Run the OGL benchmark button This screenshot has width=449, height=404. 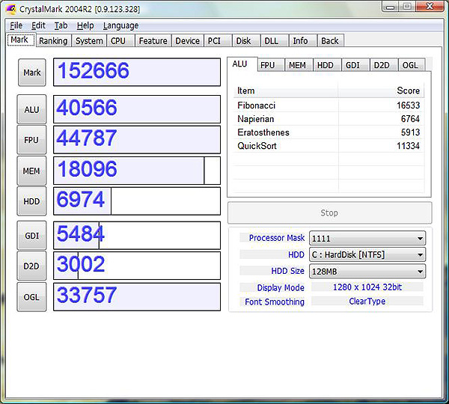click(x=31, y=297)
